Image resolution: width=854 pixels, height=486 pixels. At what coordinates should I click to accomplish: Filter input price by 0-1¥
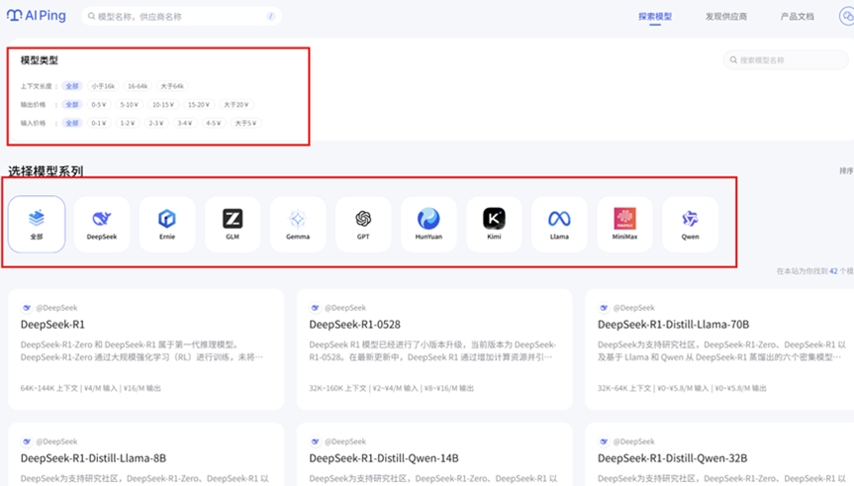99,123
